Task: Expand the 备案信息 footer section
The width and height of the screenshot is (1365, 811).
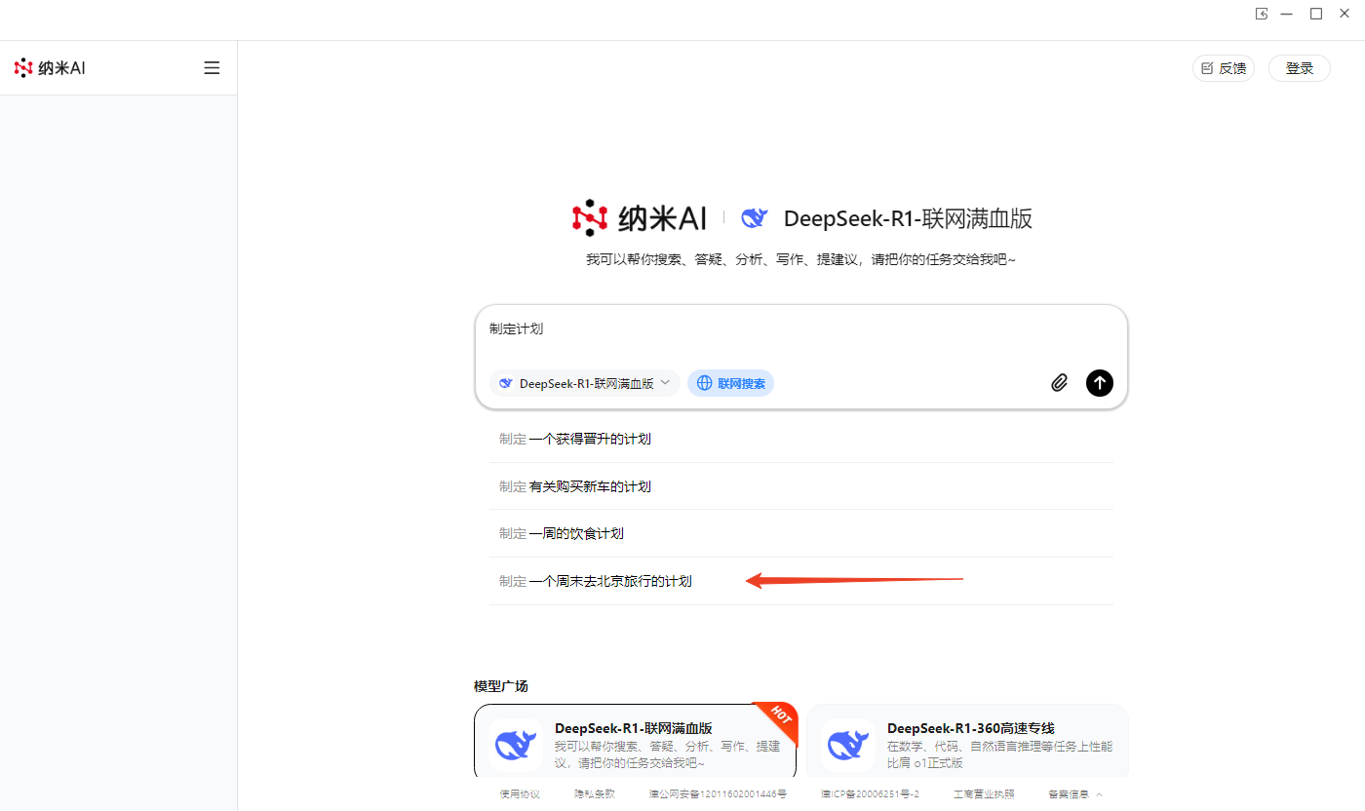Action: coord(1076,794)
